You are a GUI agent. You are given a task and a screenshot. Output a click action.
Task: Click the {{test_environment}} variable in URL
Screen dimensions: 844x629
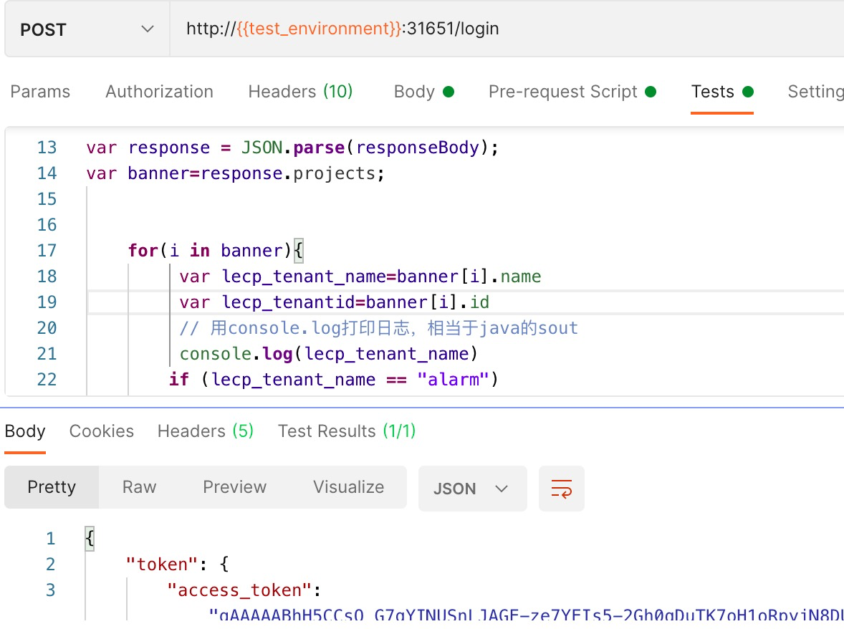[x=319, y=29]
